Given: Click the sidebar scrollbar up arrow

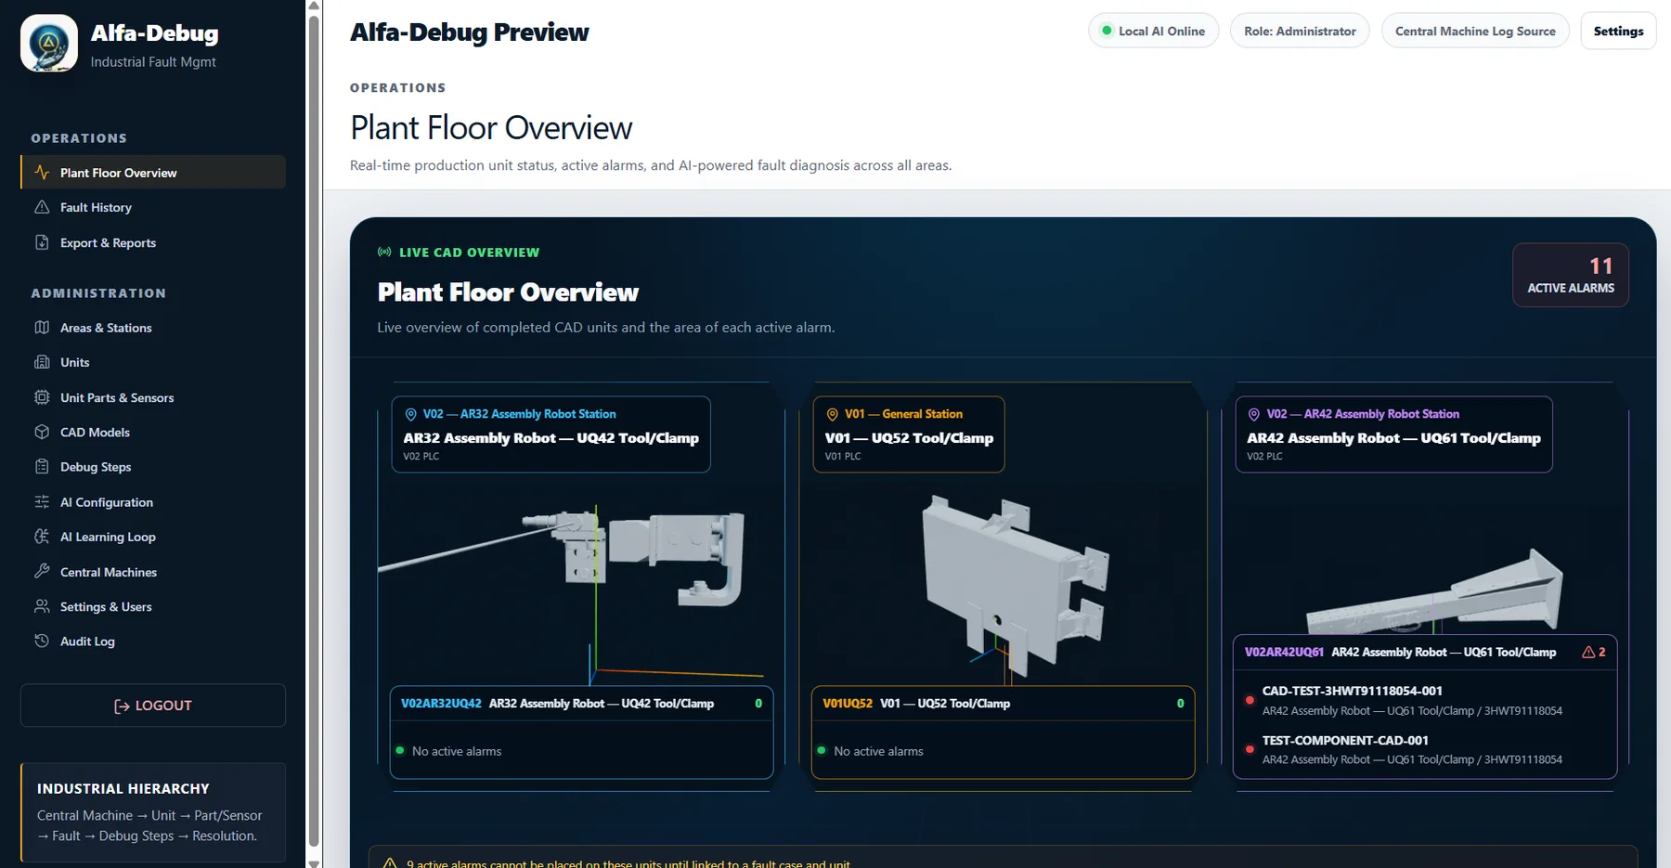Looking at the screenshot, I should [x=314, y=6].
